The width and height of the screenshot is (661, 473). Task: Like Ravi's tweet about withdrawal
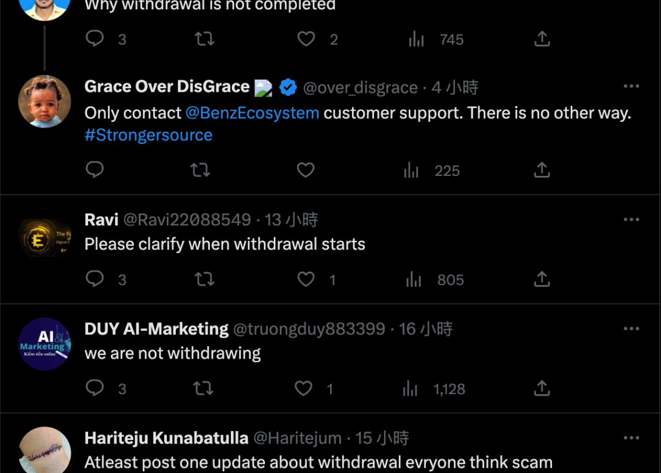tap(306, 279)
